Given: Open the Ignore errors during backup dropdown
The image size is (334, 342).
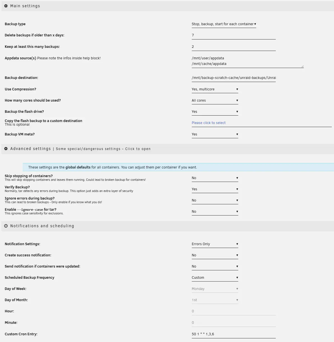Looking at the screenshot, I should click(214, 200).
